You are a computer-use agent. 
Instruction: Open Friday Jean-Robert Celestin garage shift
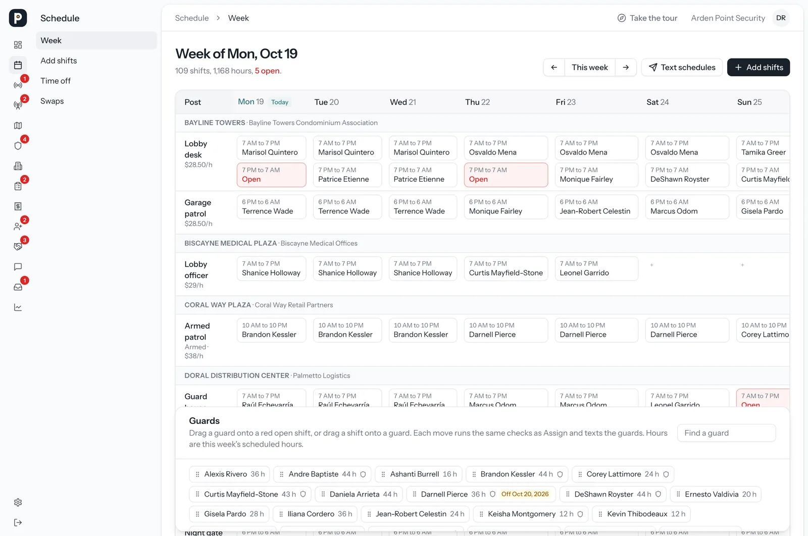click(x=596, y=207)
